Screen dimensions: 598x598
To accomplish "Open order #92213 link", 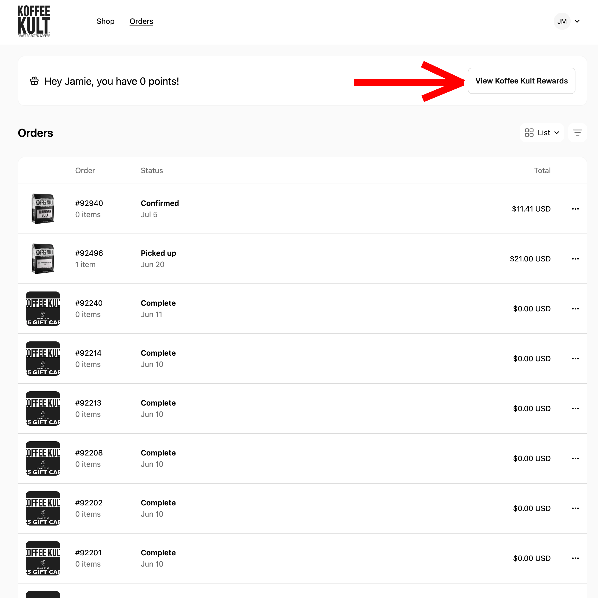I will [88, 403].
